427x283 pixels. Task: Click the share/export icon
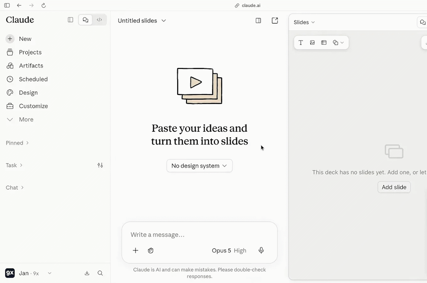pos(275,21)
